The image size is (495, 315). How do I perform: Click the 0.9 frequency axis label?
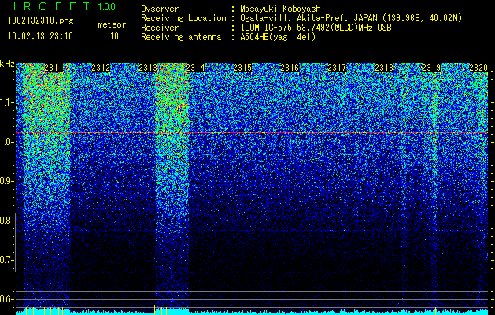tap(6, 181)
